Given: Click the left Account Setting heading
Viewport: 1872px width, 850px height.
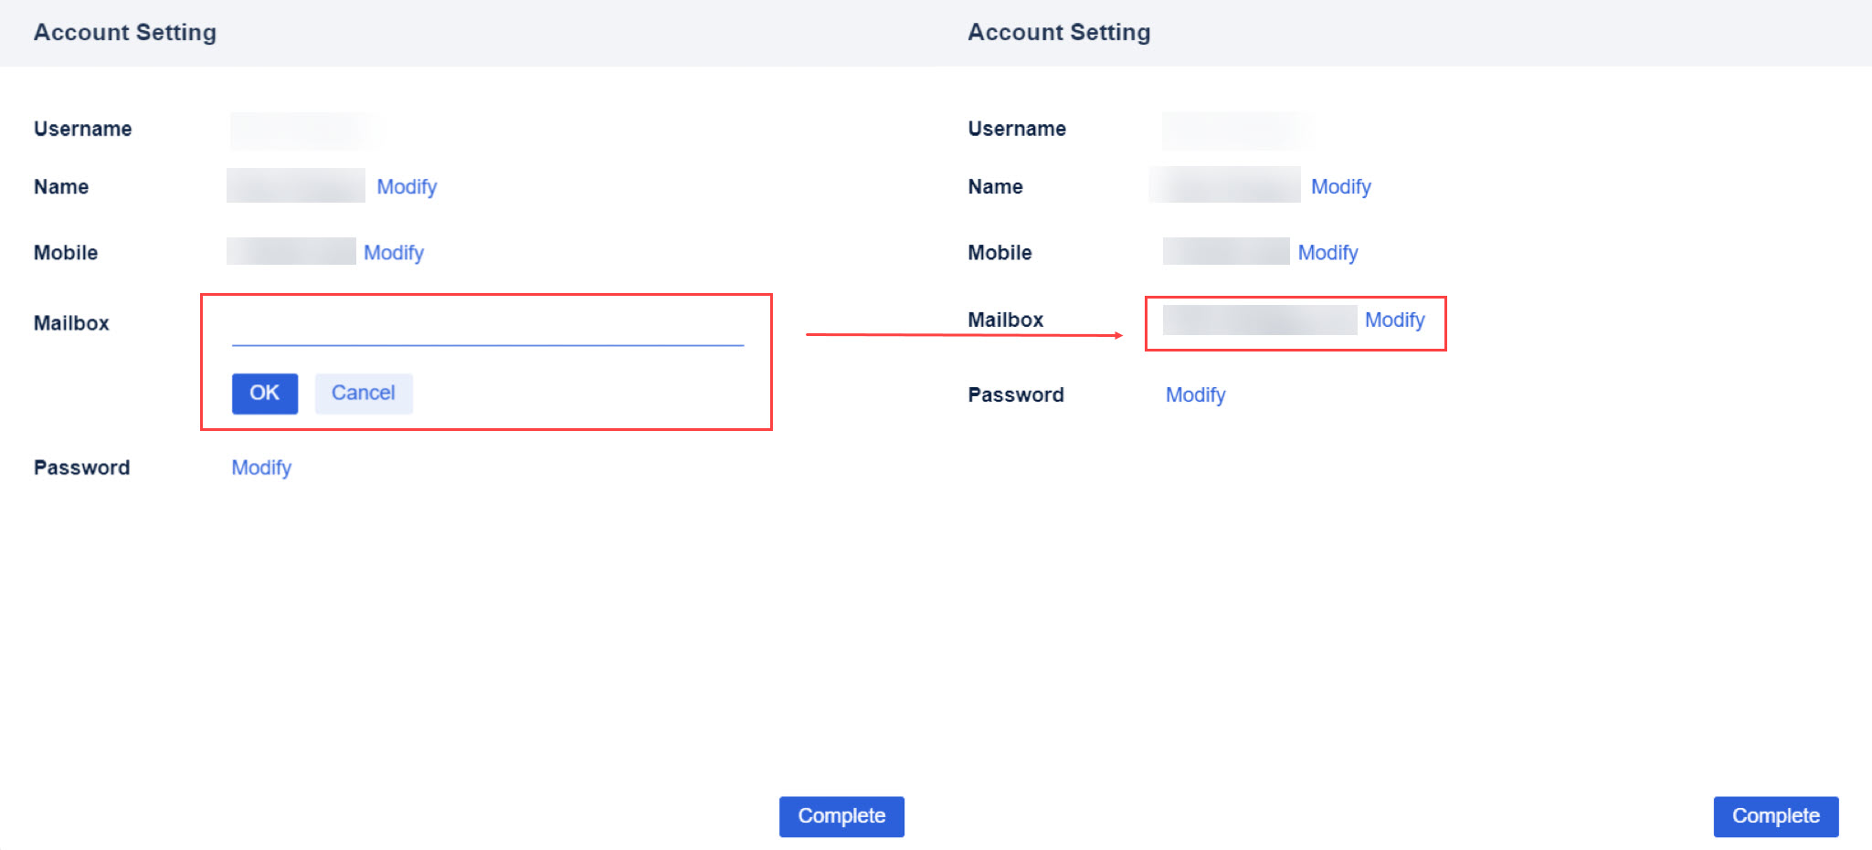Looking at the screenshot, I should point(125,32).
